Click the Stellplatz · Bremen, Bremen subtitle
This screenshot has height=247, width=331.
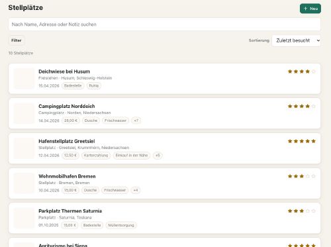(x=64, y=183)
